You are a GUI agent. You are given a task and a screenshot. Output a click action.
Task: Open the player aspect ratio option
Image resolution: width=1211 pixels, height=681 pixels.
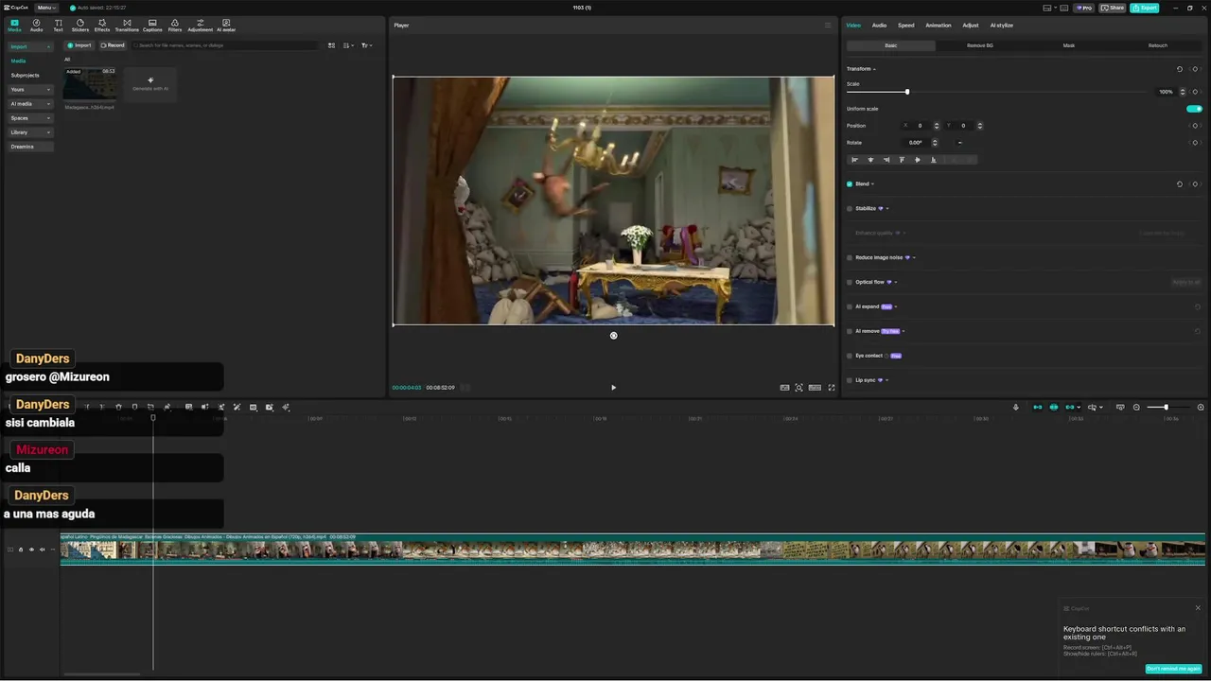point(815,387)
